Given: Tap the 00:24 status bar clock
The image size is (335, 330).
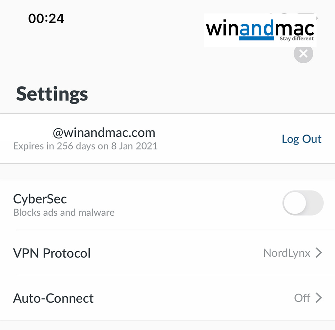Looking at the screenshot, I should point(46,19).
